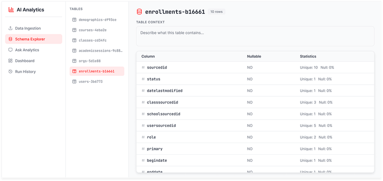Image resolution: width=383 pixels, height=181 pixels.
Task: Click Unique: 3 statistic for classsourcedid
Action: point(308,102)
